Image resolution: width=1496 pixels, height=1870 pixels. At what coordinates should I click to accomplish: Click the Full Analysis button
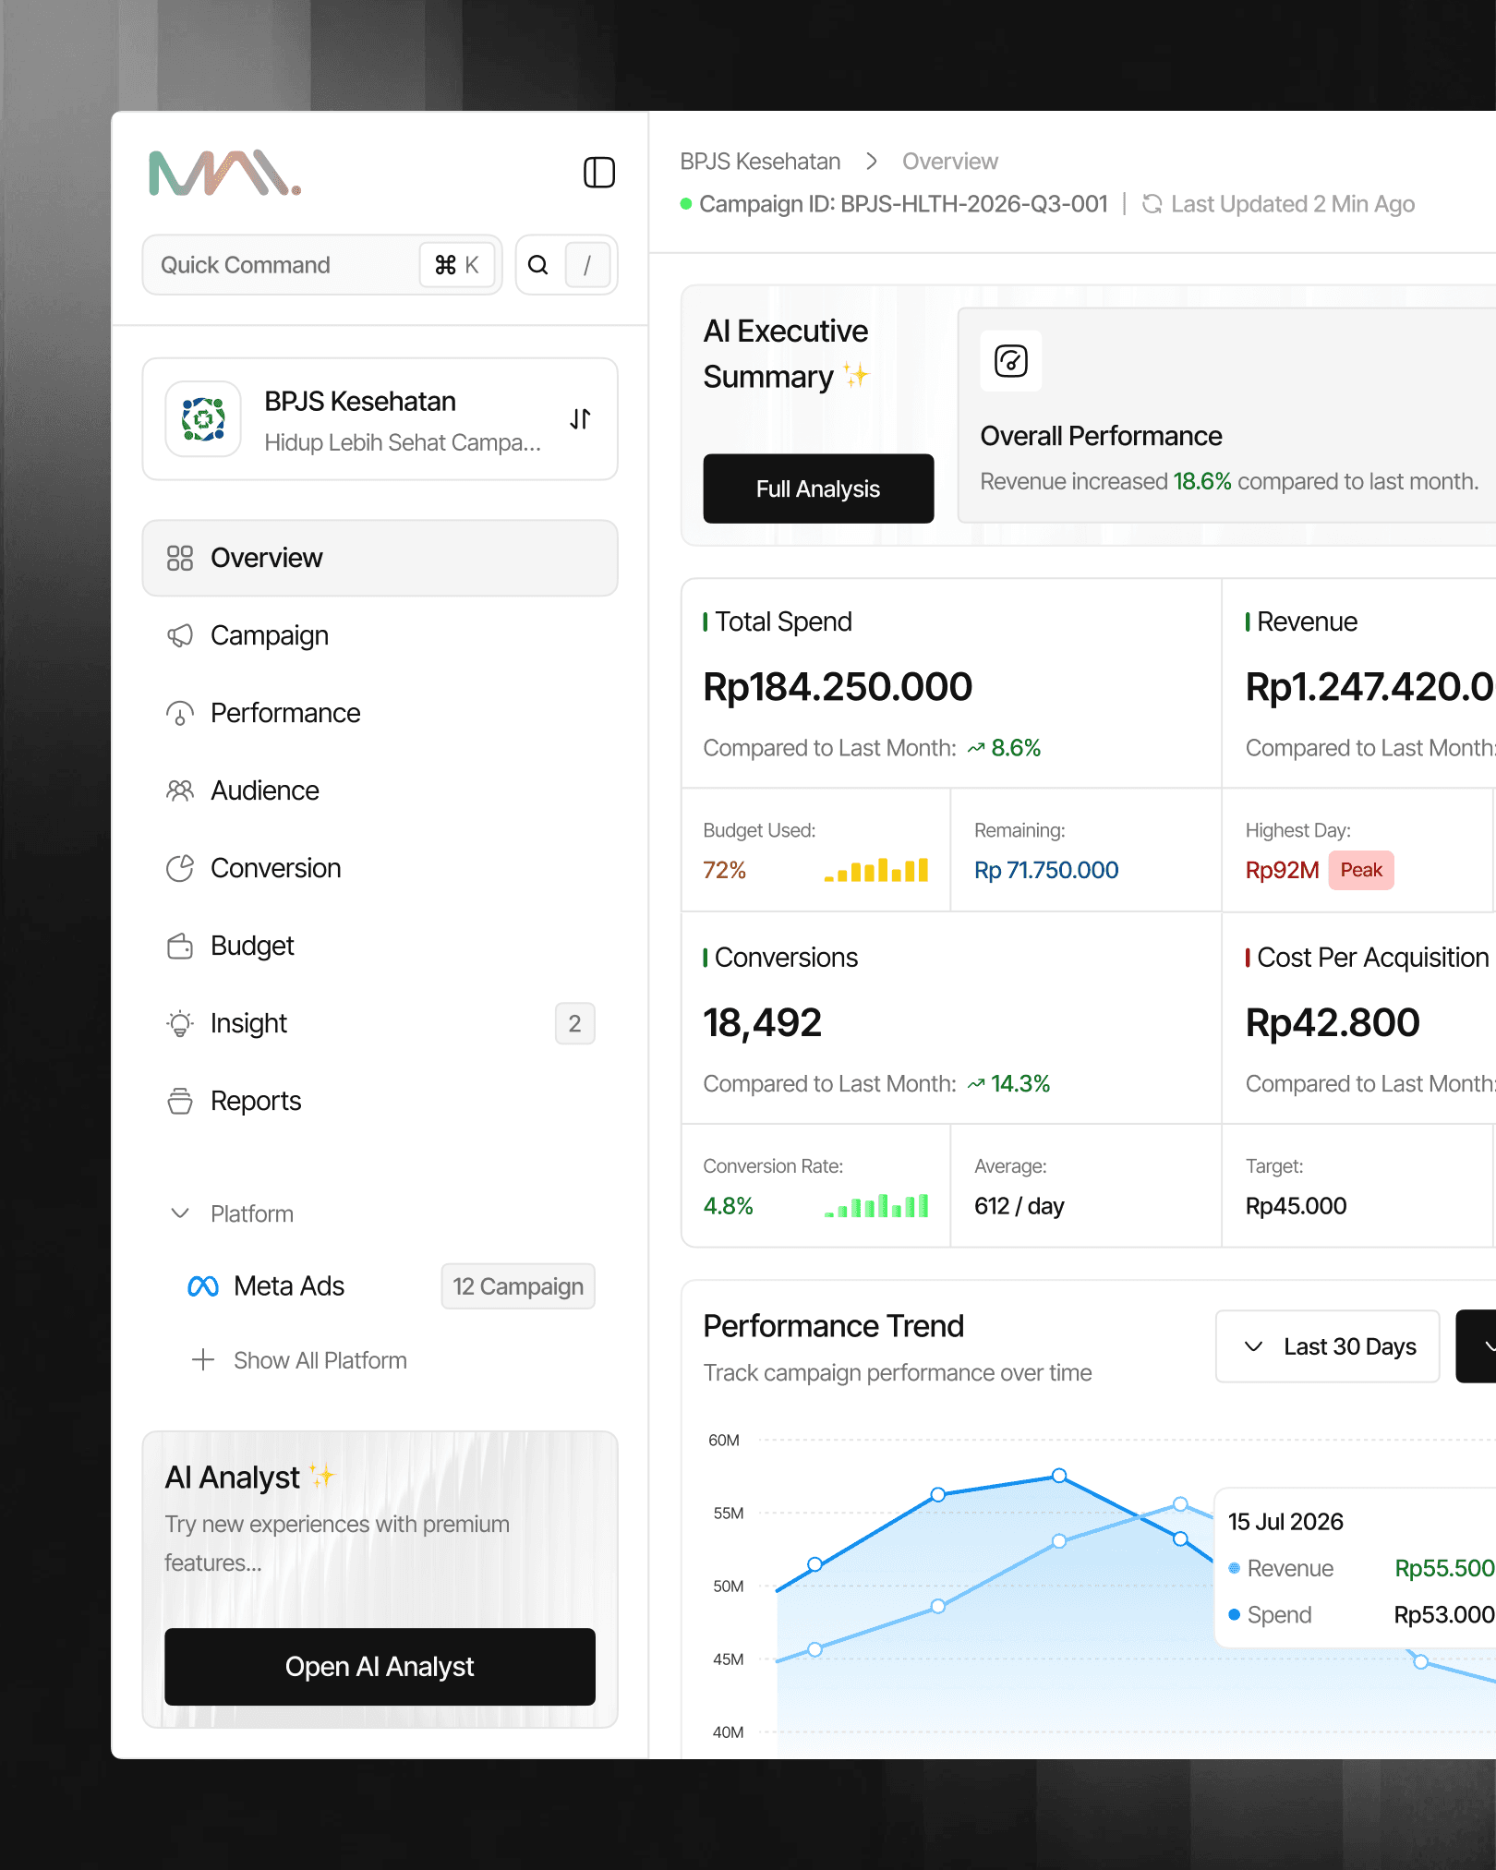click(x=818, y=489)
